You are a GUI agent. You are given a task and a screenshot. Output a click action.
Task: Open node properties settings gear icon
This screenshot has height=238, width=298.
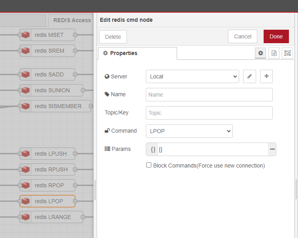click(x=260, y=53)
